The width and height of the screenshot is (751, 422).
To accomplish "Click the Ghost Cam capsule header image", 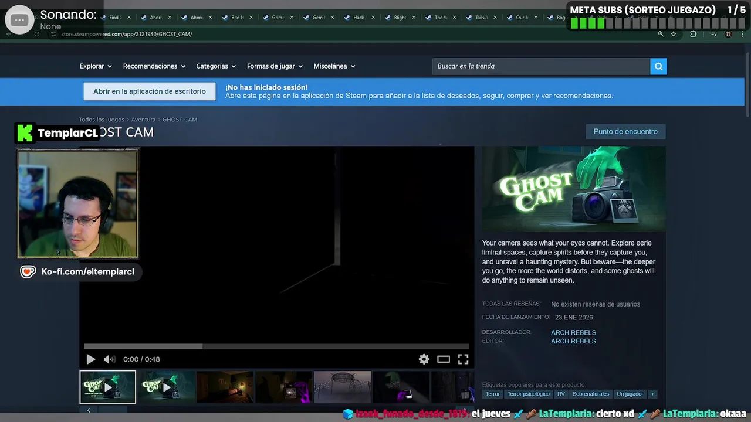I will click(574, 189).
